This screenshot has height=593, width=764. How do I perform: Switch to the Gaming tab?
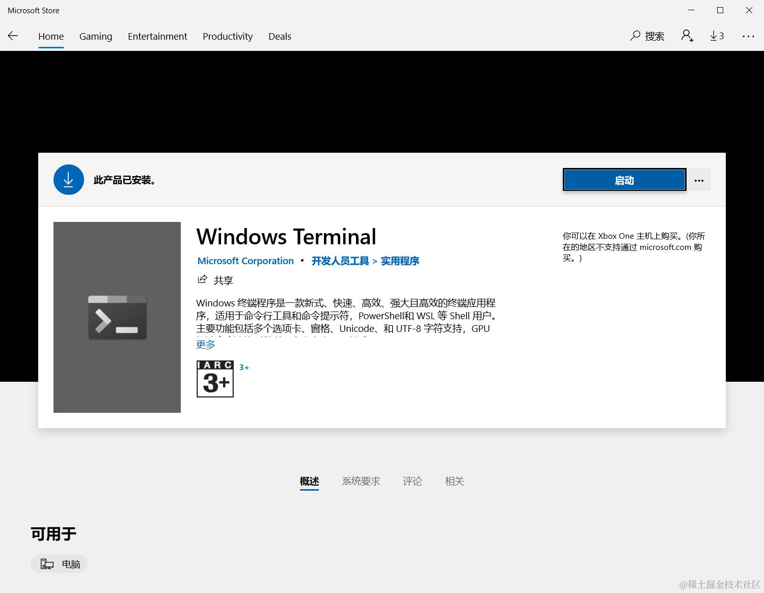(x=96, y=36)
